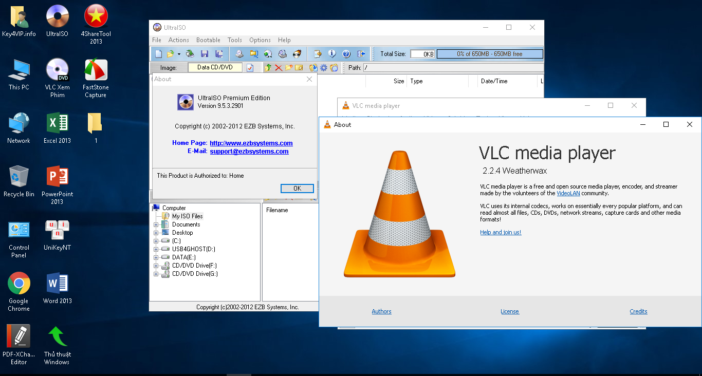Select the UniKeyNT desktop icon

pos(58,236)
